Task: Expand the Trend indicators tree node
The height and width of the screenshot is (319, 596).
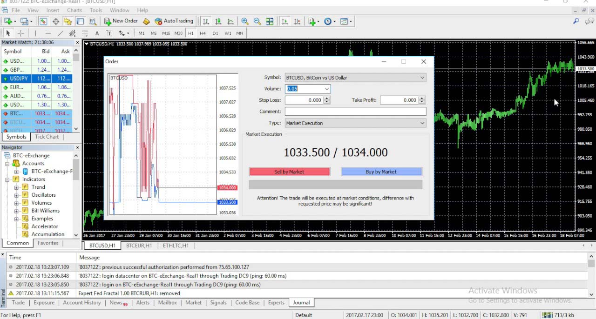Action: pyautogui.click(x=17, y=187)
